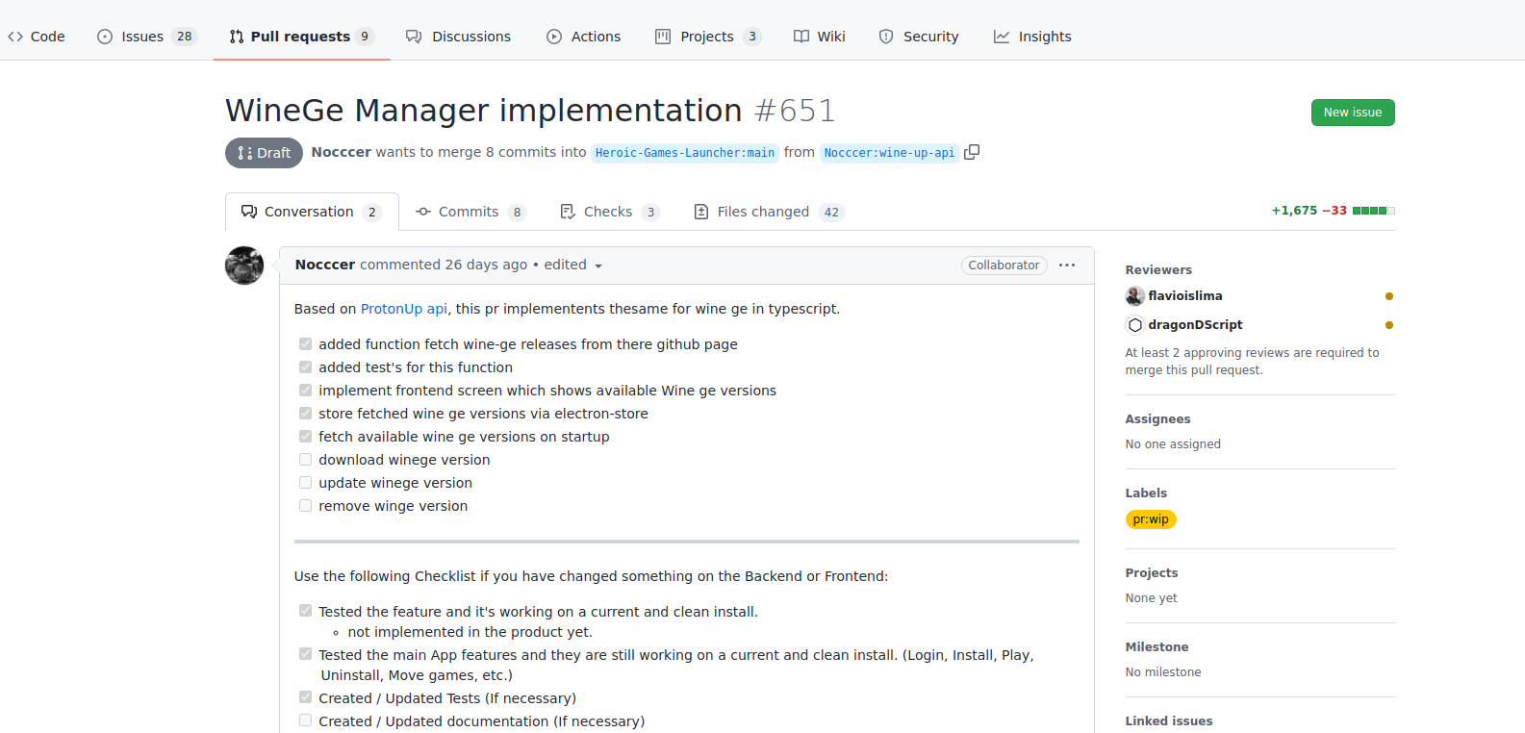Toggle 'Tested the feature' checklist checkbox

tap(305, 610)
